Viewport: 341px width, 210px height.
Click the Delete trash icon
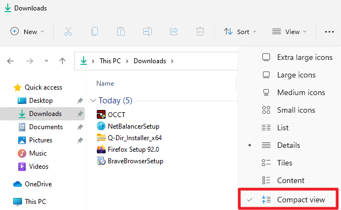(200, 31)
